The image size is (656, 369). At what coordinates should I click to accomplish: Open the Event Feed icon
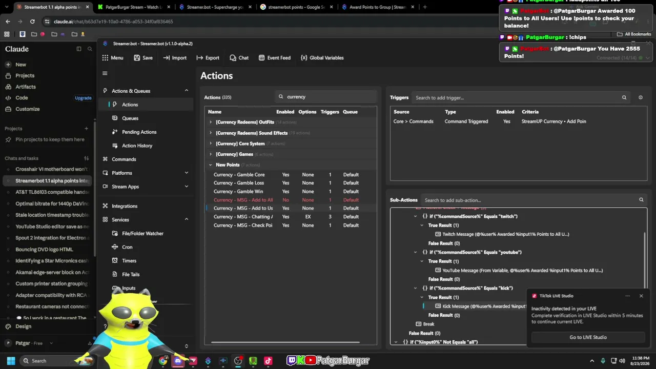pos(261,58)
